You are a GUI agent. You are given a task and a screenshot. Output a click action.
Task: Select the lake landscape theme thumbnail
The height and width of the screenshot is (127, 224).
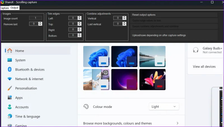click(x=152, y=56)
